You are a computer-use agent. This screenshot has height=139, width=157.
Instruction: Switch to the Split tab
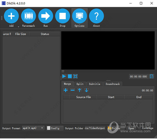pos(80,84)
